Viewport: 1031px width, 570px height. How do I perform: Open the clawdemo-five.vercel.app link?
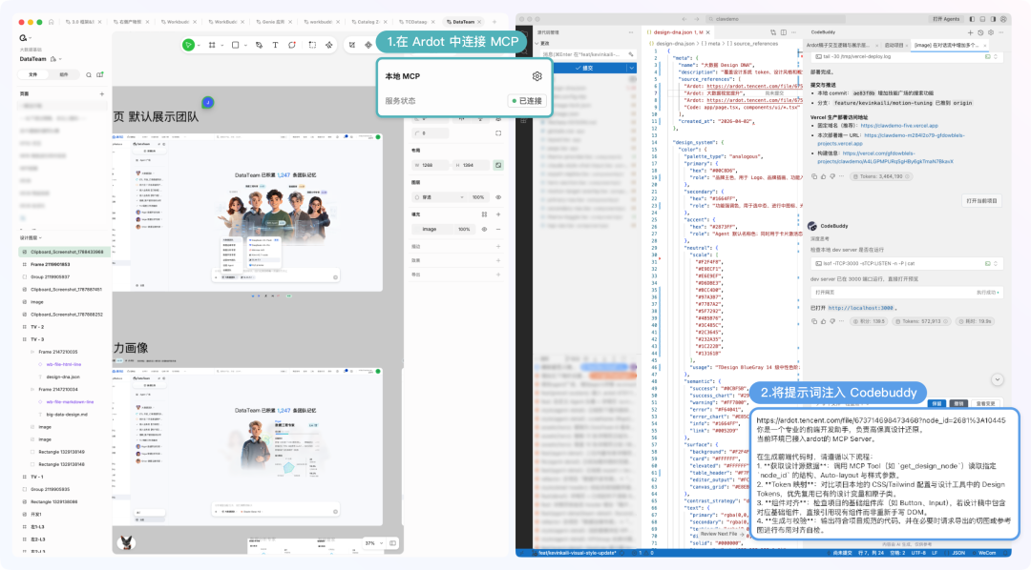(899, 126)
